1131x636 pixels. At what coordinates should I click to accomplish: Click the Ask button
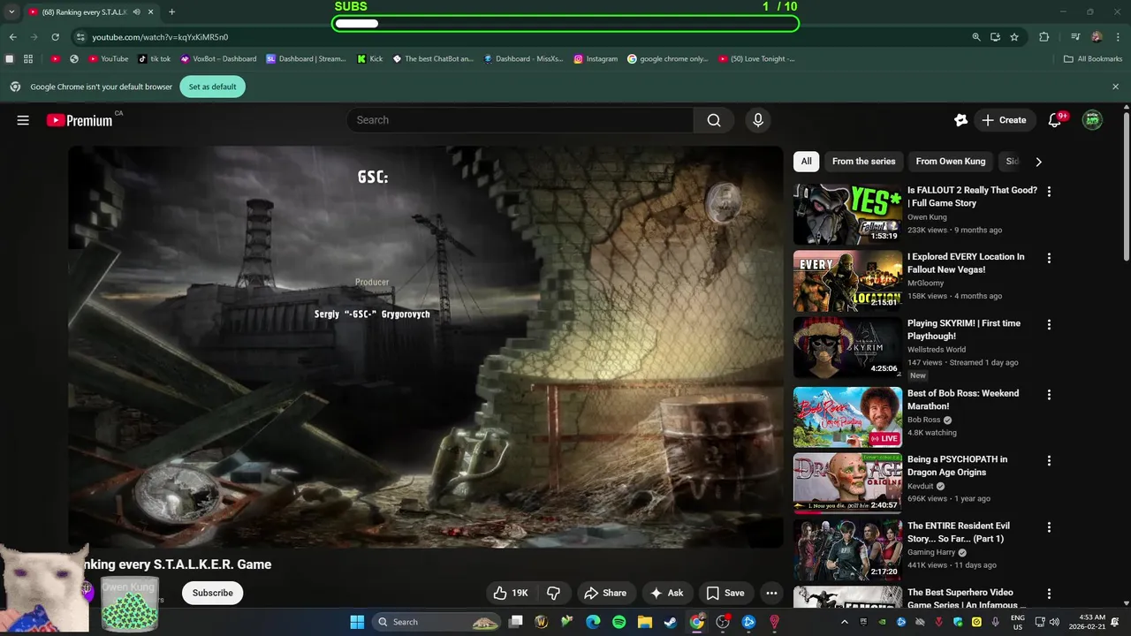point(667,593)
